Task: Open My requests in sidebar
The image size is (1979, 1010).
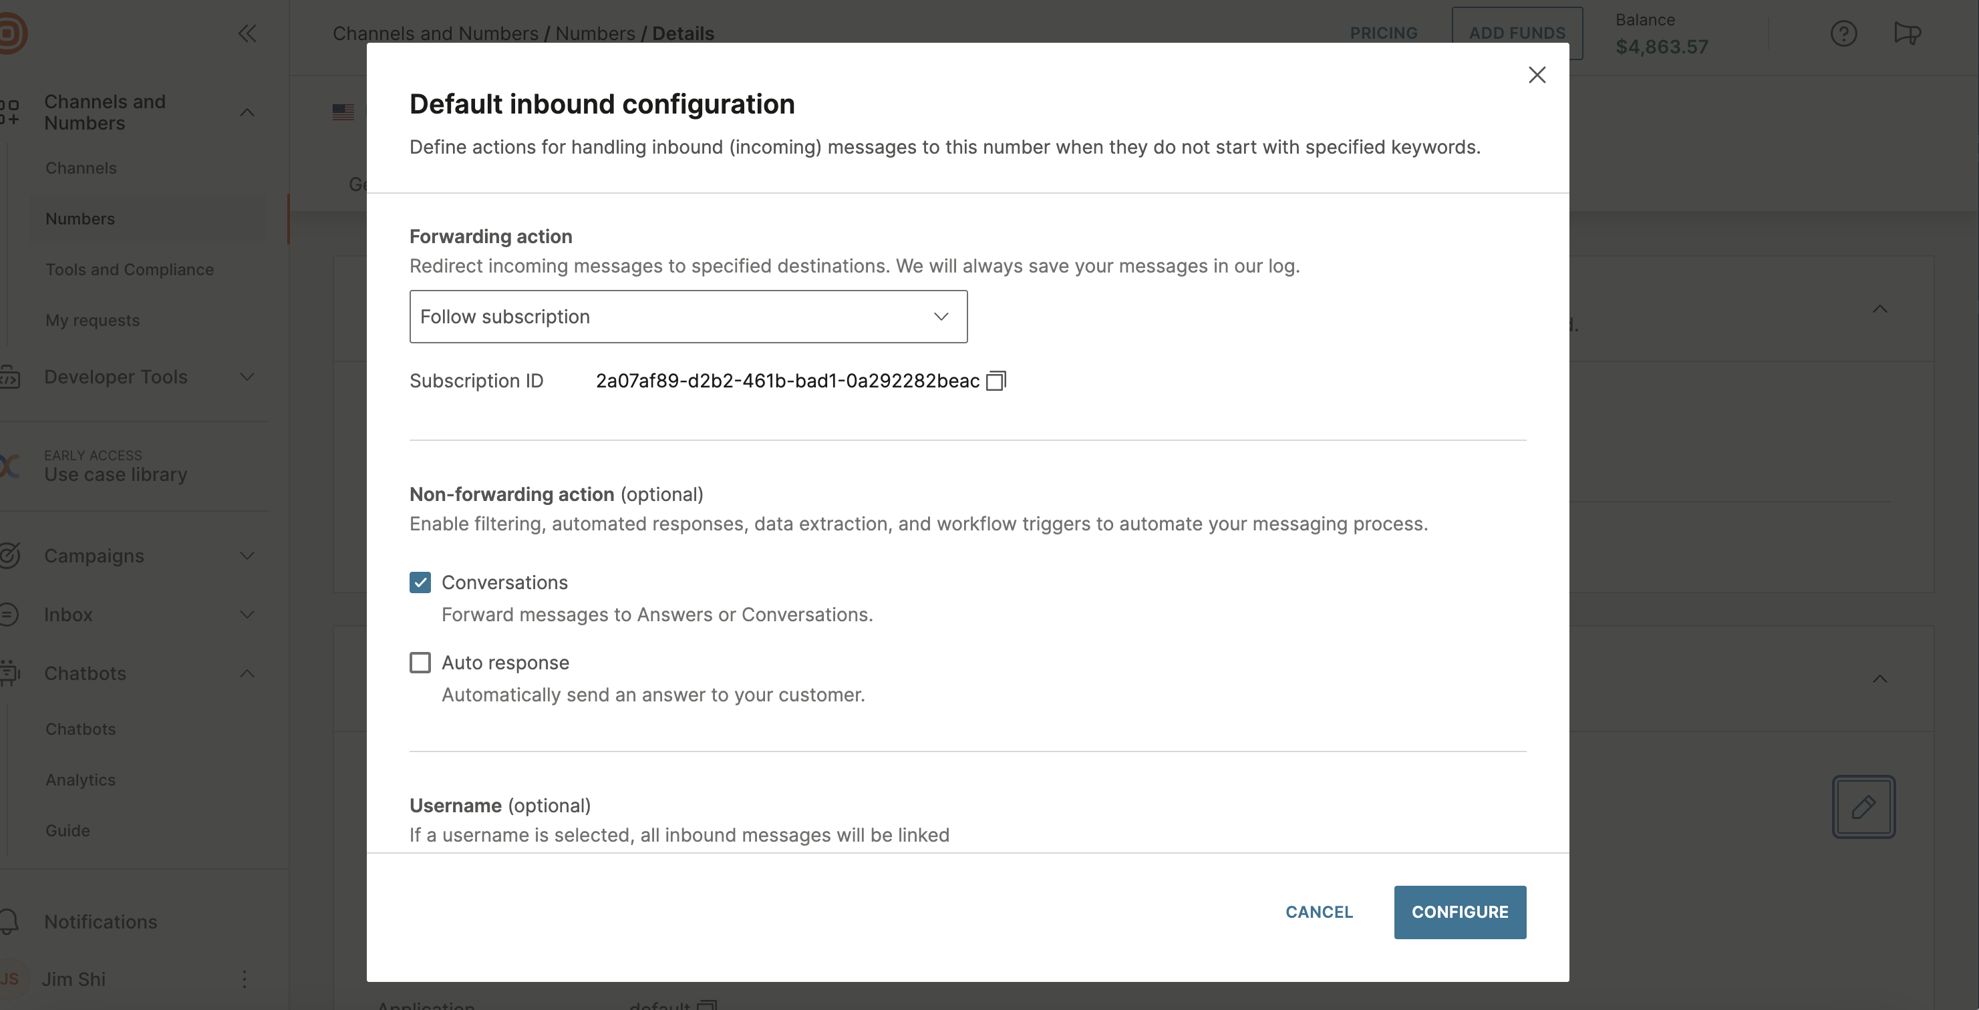Action: pyautogui.click(x=92, y=320)
